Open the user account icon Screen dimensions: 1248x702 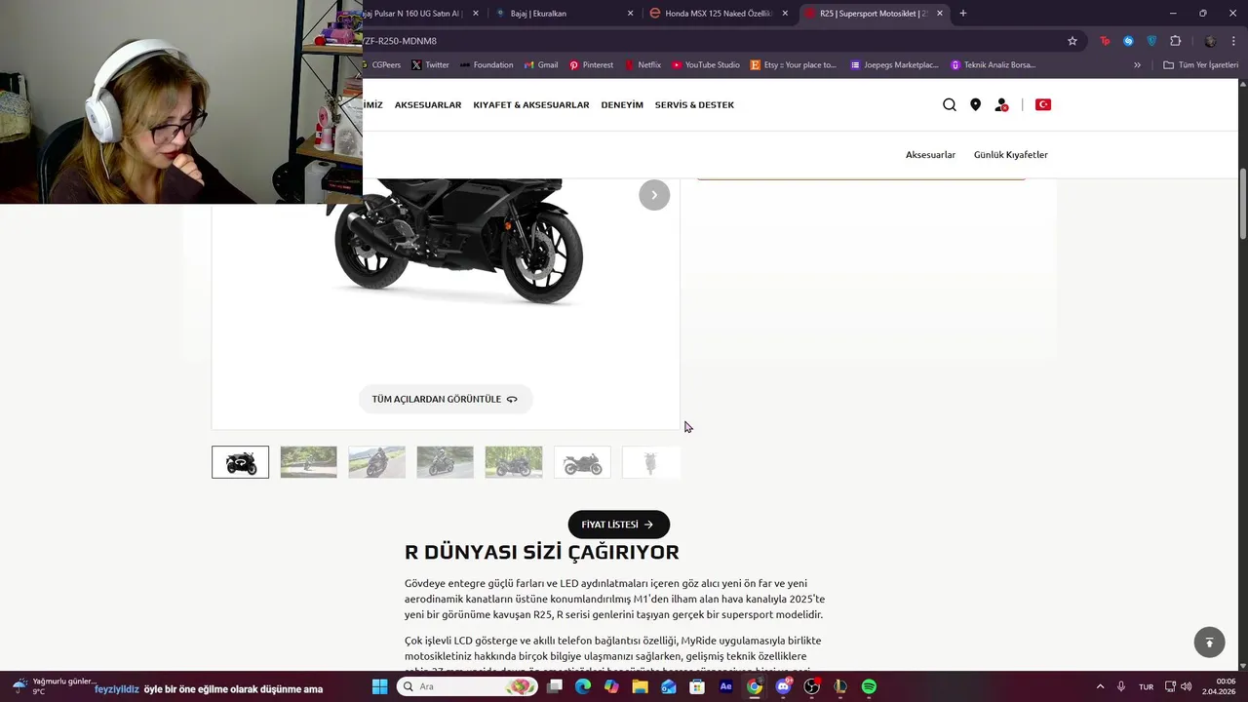1001,104
